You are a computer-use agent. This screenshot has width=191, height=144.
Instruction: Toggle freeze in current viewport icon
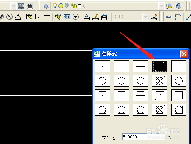[67, 6]
